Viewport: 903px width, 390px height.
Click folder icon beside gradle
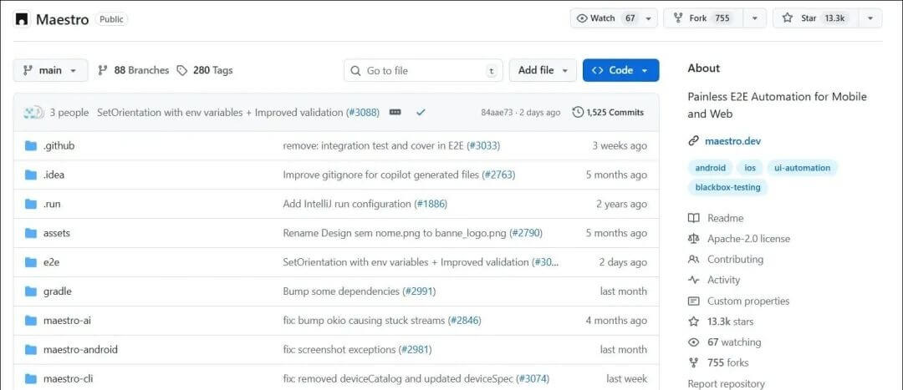(x=31, y=291)
